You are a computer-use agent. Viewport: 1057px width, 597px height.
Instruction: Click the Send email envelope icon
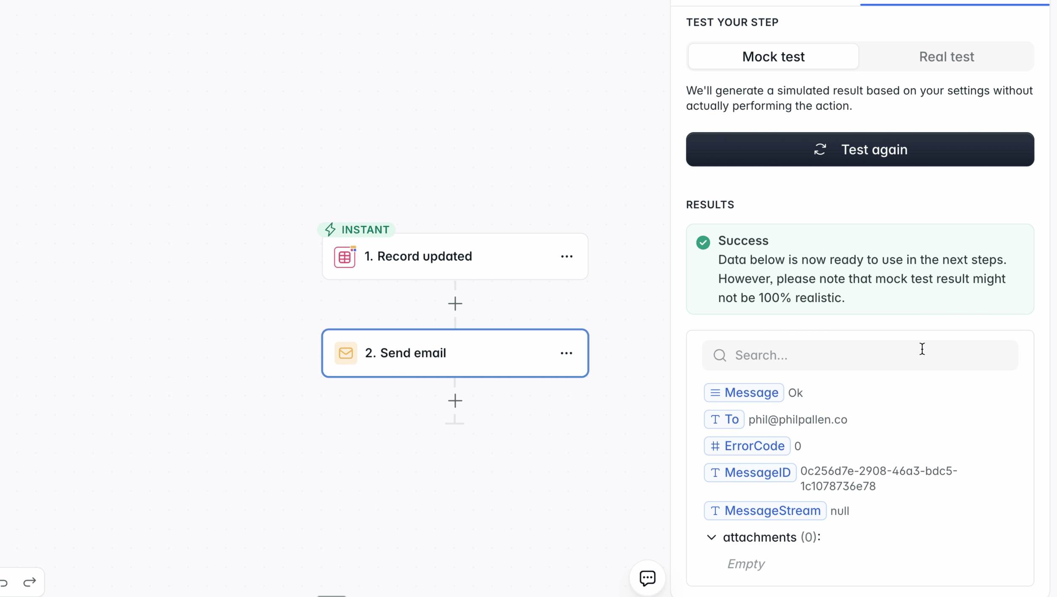pyautogui.click(x=345, y=353)
